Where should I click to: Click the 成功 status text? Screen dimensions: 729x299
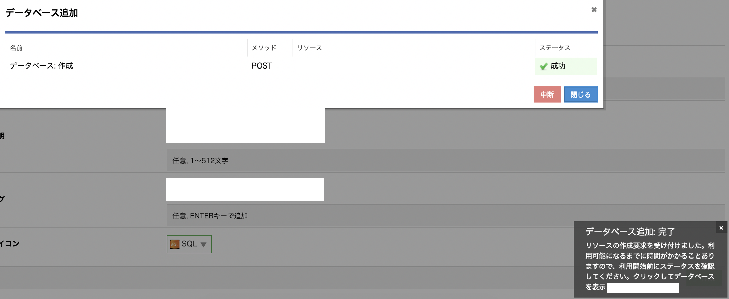point(558,66)
